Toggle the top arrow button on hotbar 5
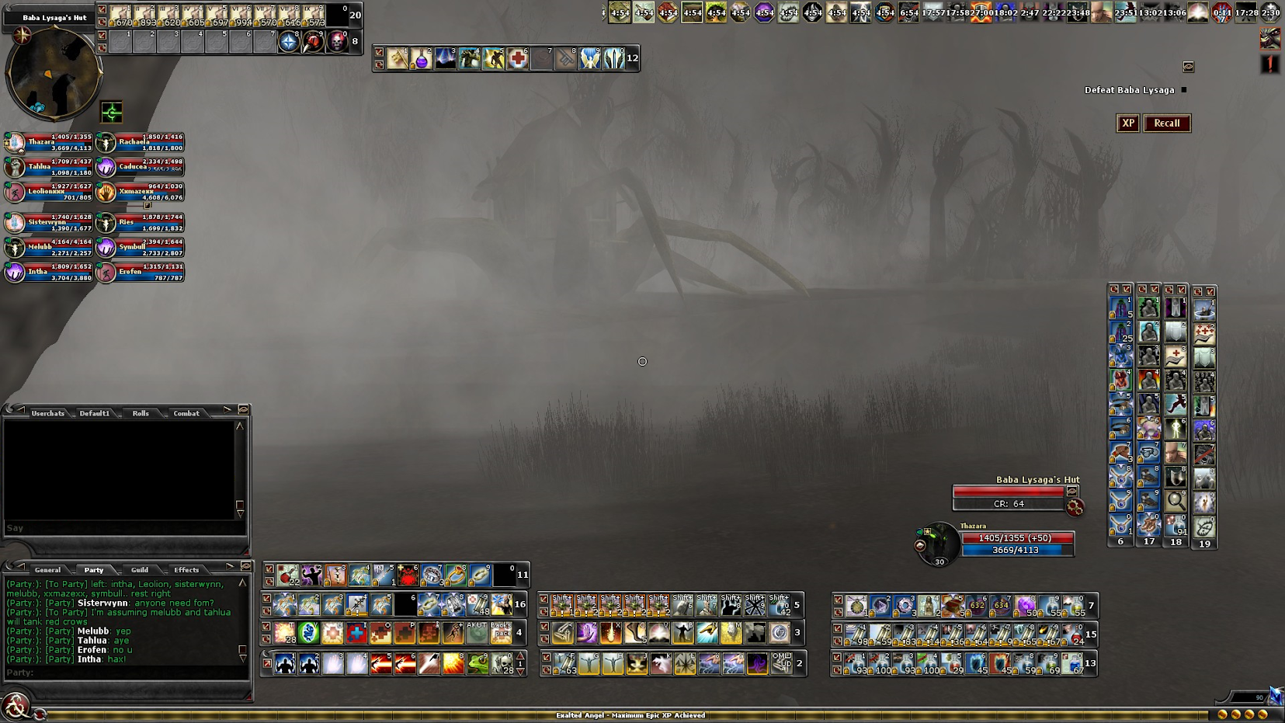Image resolution: width=1285 pixels, height=723 pixels. (x=544, y=600)
